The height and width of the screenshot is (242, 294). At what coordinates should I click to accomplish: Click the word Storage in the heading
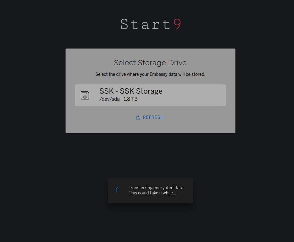[151, 63]
